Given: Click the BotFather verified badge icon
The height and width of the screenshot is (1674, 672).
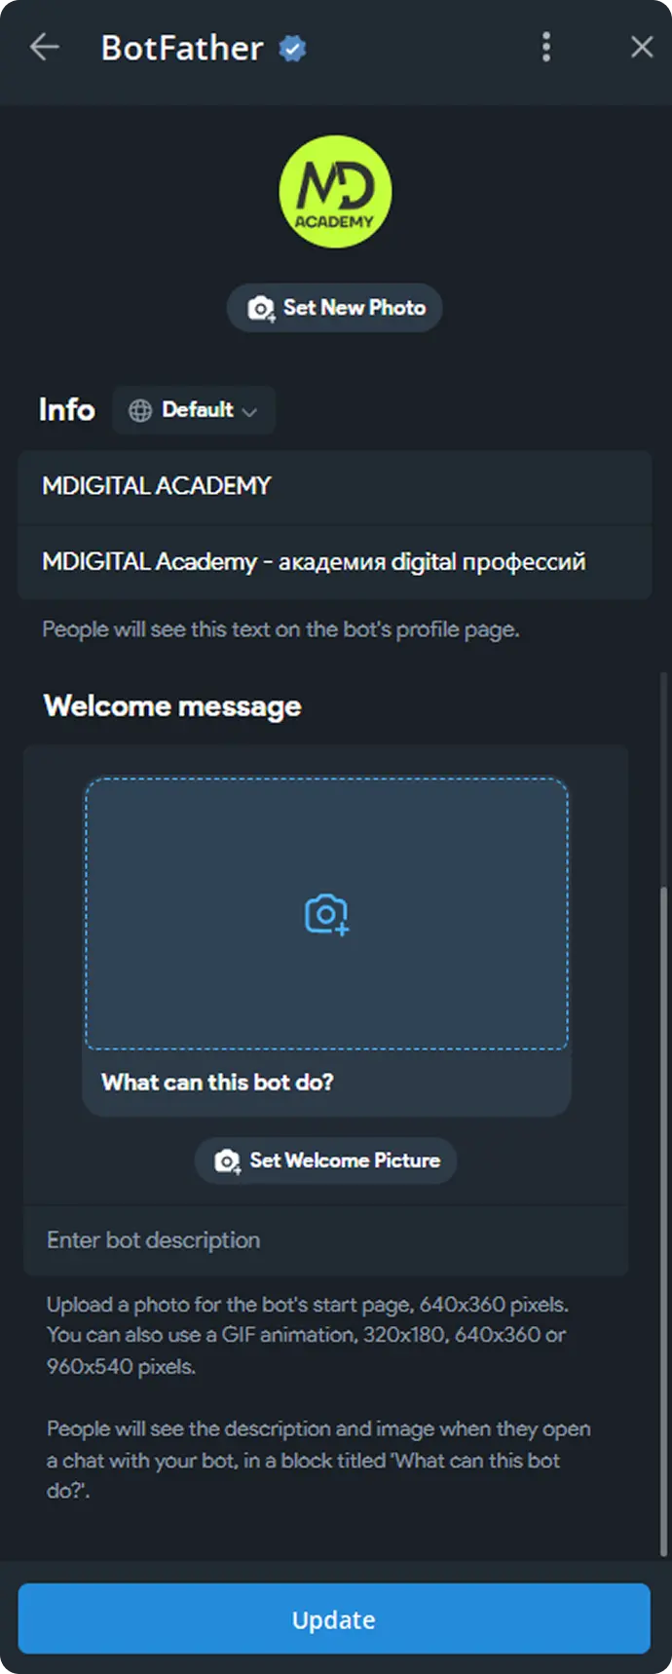Looking at the screenshot, I should (292, 48).
